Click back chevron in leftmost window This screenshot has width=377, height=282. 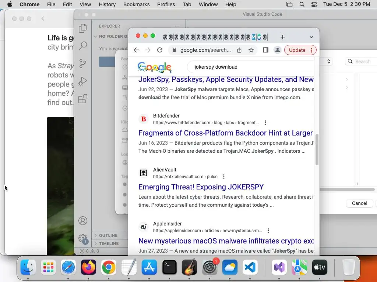pyautogui.click(x=43, y=18)
